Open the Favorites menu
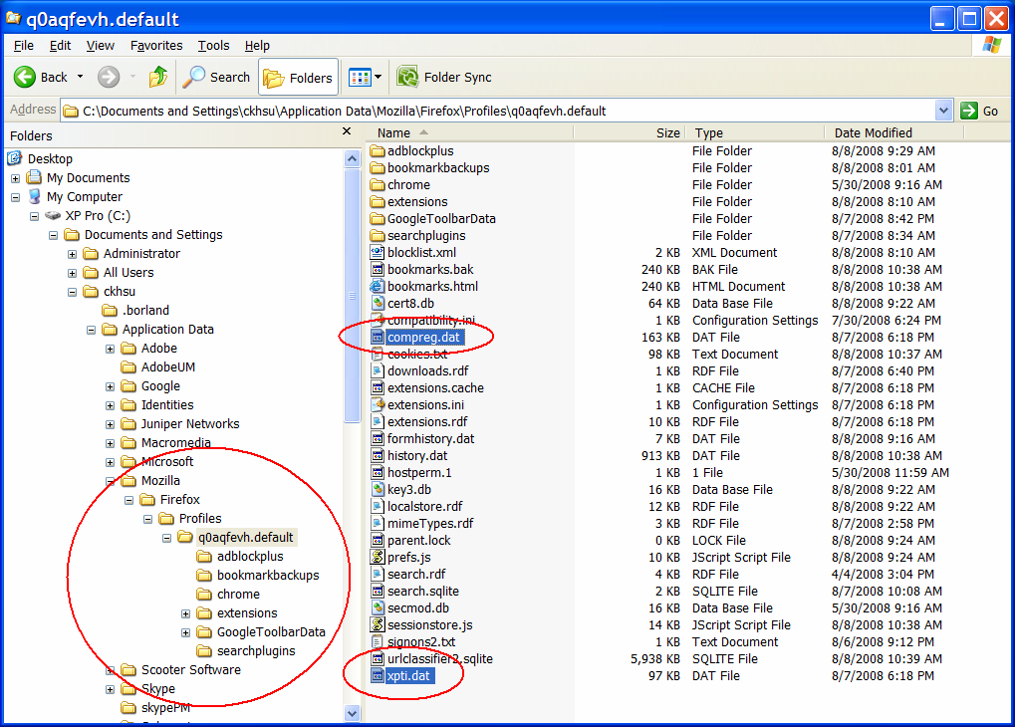Image resolution: width=1015 pixels, height=727 pixels. (156, 46)
